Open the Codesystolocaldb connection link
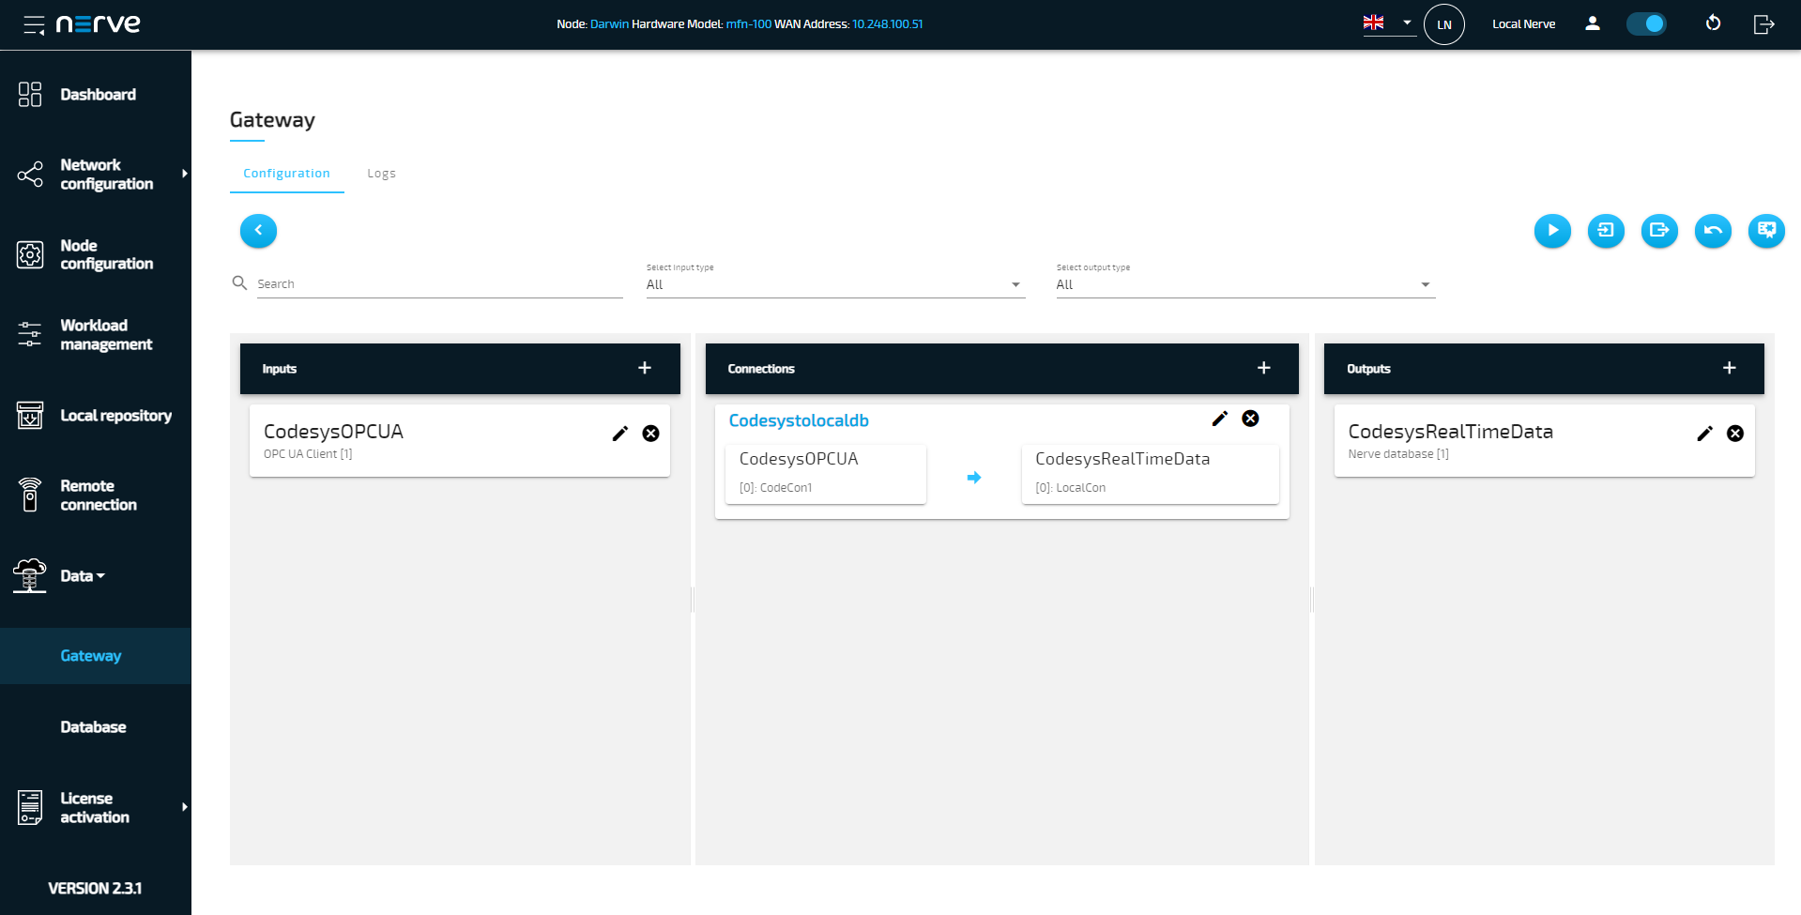The width and height of the screenshot is (1801, 915). pos(799,420)
